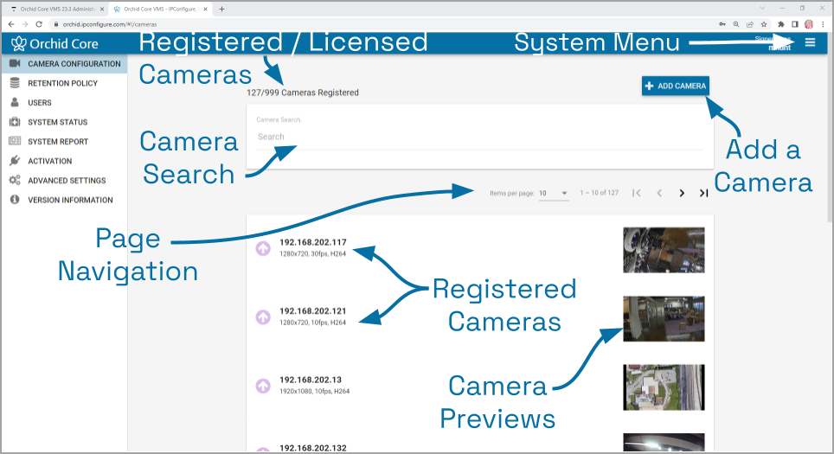The image size is (834, 454).
Task: Open the hamburger System Menu icon
Action: click(810, 42)
